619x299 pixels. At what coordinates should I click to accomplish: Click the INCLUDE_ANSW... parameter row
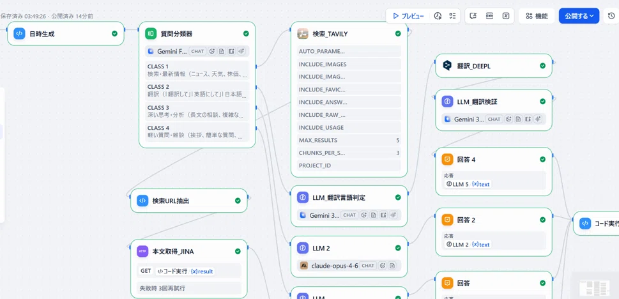coord(349,102)
